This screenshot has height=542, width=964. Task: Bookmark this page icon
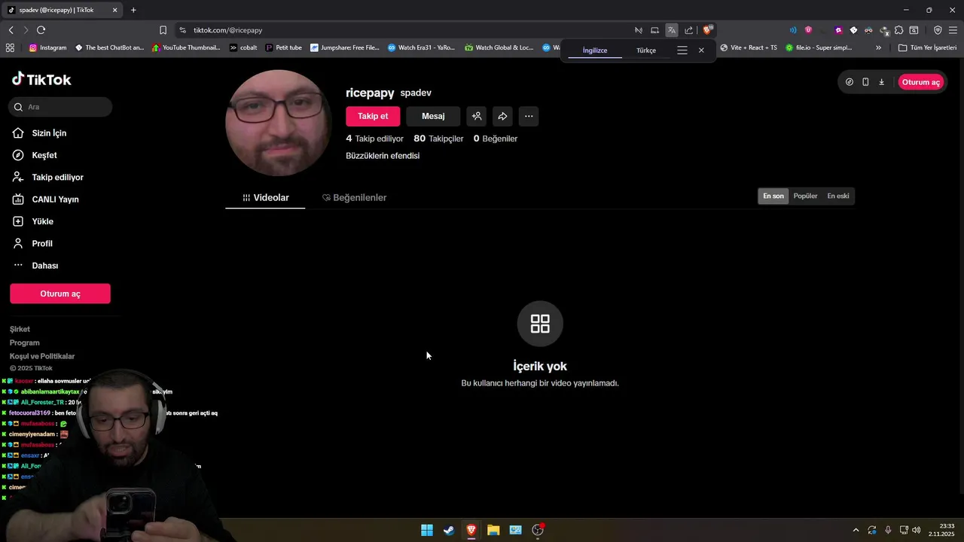(x=163, y=30)
